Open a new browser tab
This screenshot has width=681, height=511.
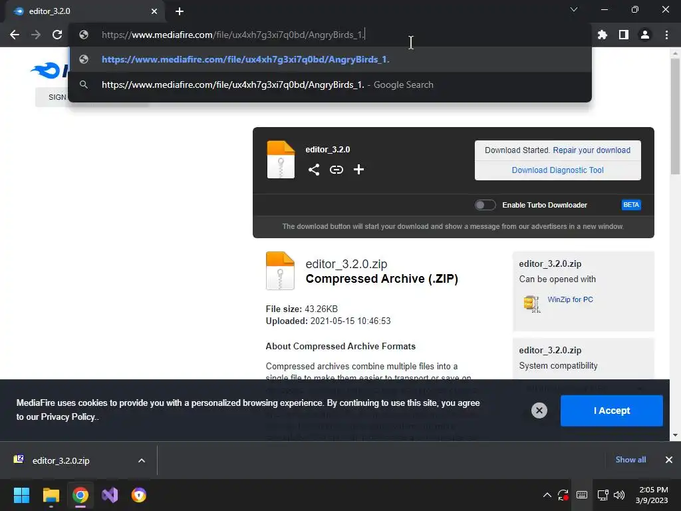click(x=180, y=11)
